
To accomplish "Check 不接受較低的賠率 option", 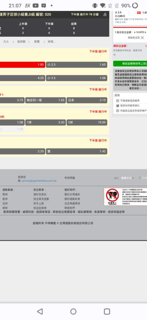I will pyautogui.click(x=118, y=100).
